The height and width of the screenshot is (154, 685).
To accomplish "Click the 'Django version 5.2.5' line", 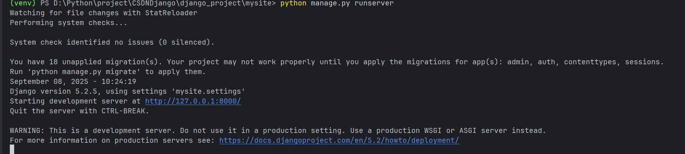I will pos(127,92).
